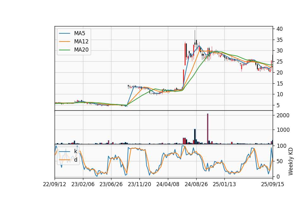Click KD axis value 50
The image size is (303, 217).
coord(280,161)
